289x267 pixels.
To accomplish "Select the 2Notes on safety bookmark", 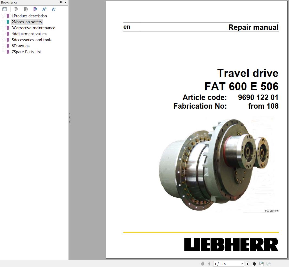I will (x=27, y=22).
